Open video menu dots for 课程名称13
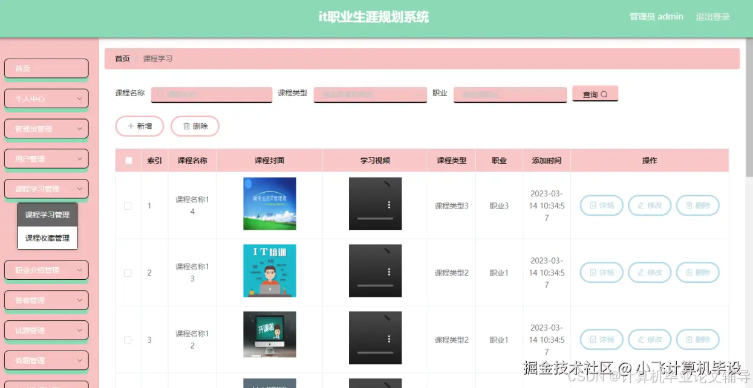 [x=389, y=272]
